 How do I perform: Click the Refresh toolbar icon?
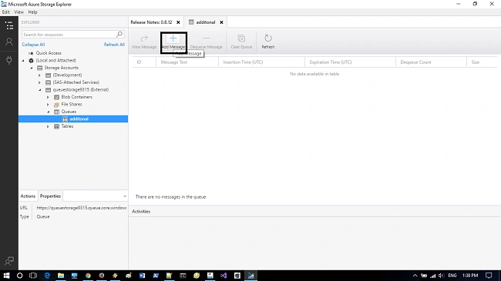click(x=267, y=38)
